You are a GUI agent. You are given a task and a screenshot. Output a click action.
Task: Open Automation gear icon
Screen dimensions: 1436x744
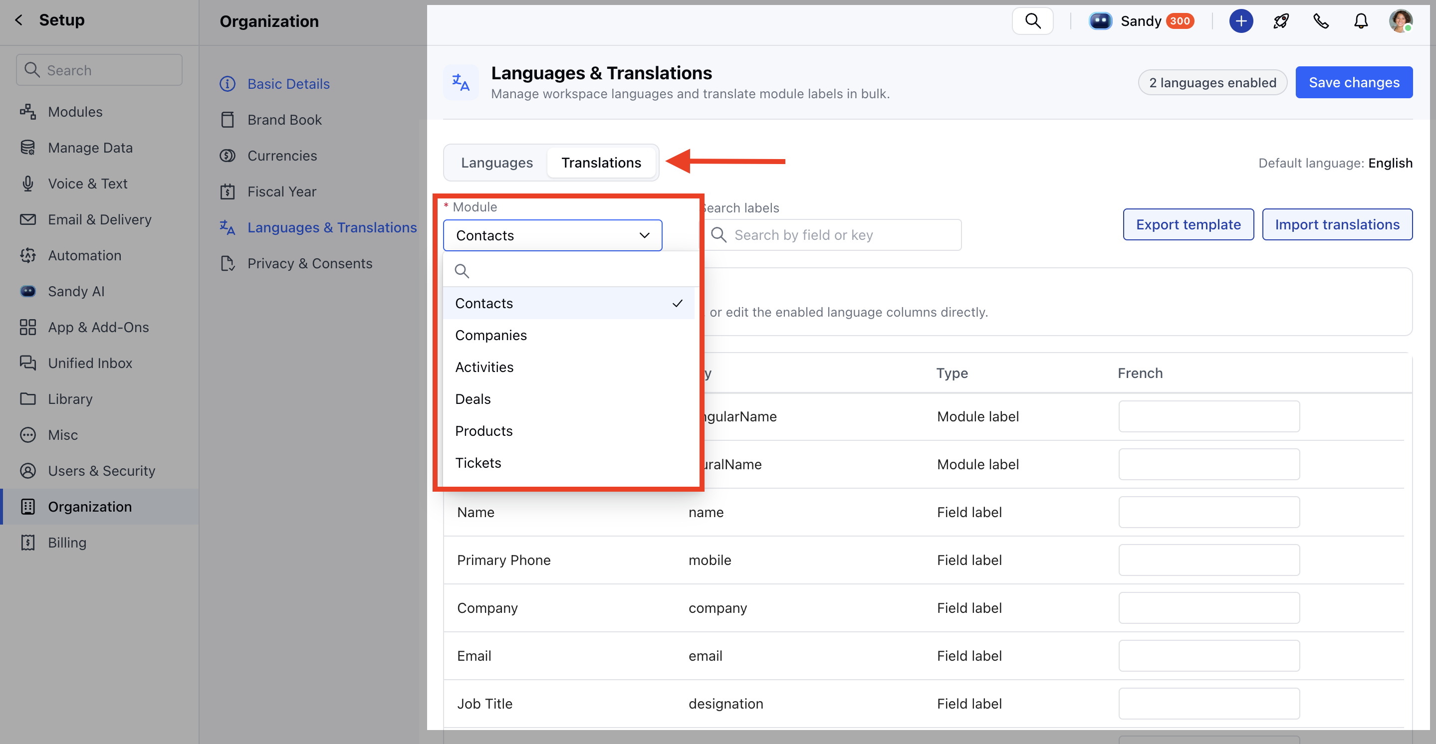tap(28, 255)
